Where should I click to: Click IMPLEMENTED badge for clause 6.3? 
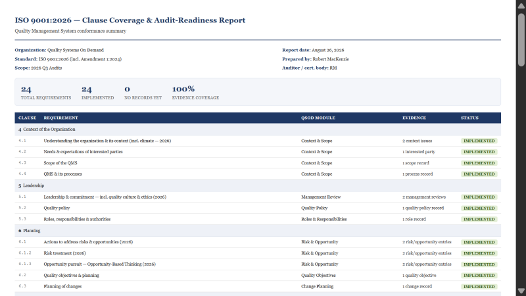[x=479, y=287]
